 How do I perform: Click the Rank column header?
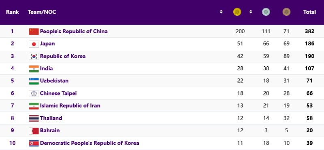tap(13, 12)
